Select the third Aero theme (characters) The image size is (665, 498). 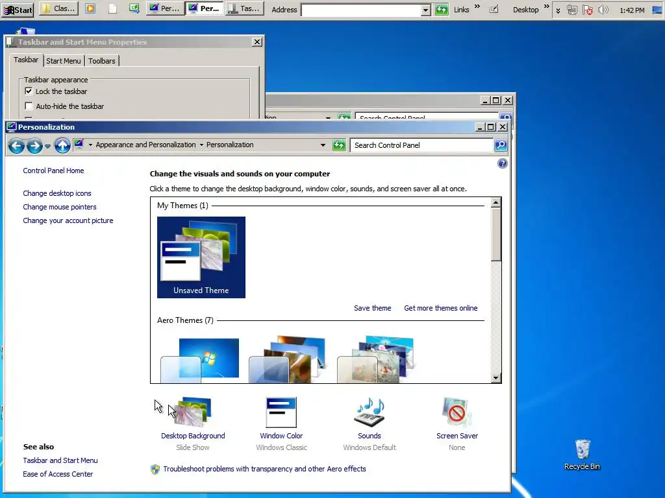coord(377,360)
